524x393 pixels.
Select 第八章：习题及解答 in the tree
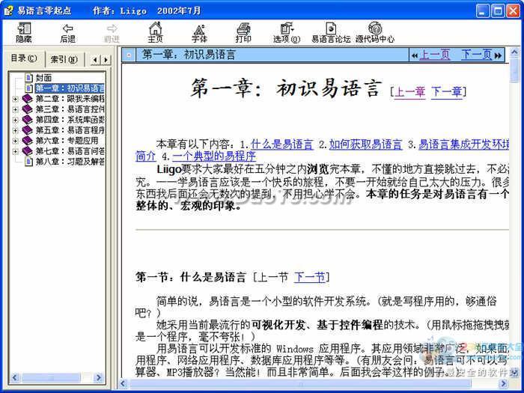pos(70,162)
